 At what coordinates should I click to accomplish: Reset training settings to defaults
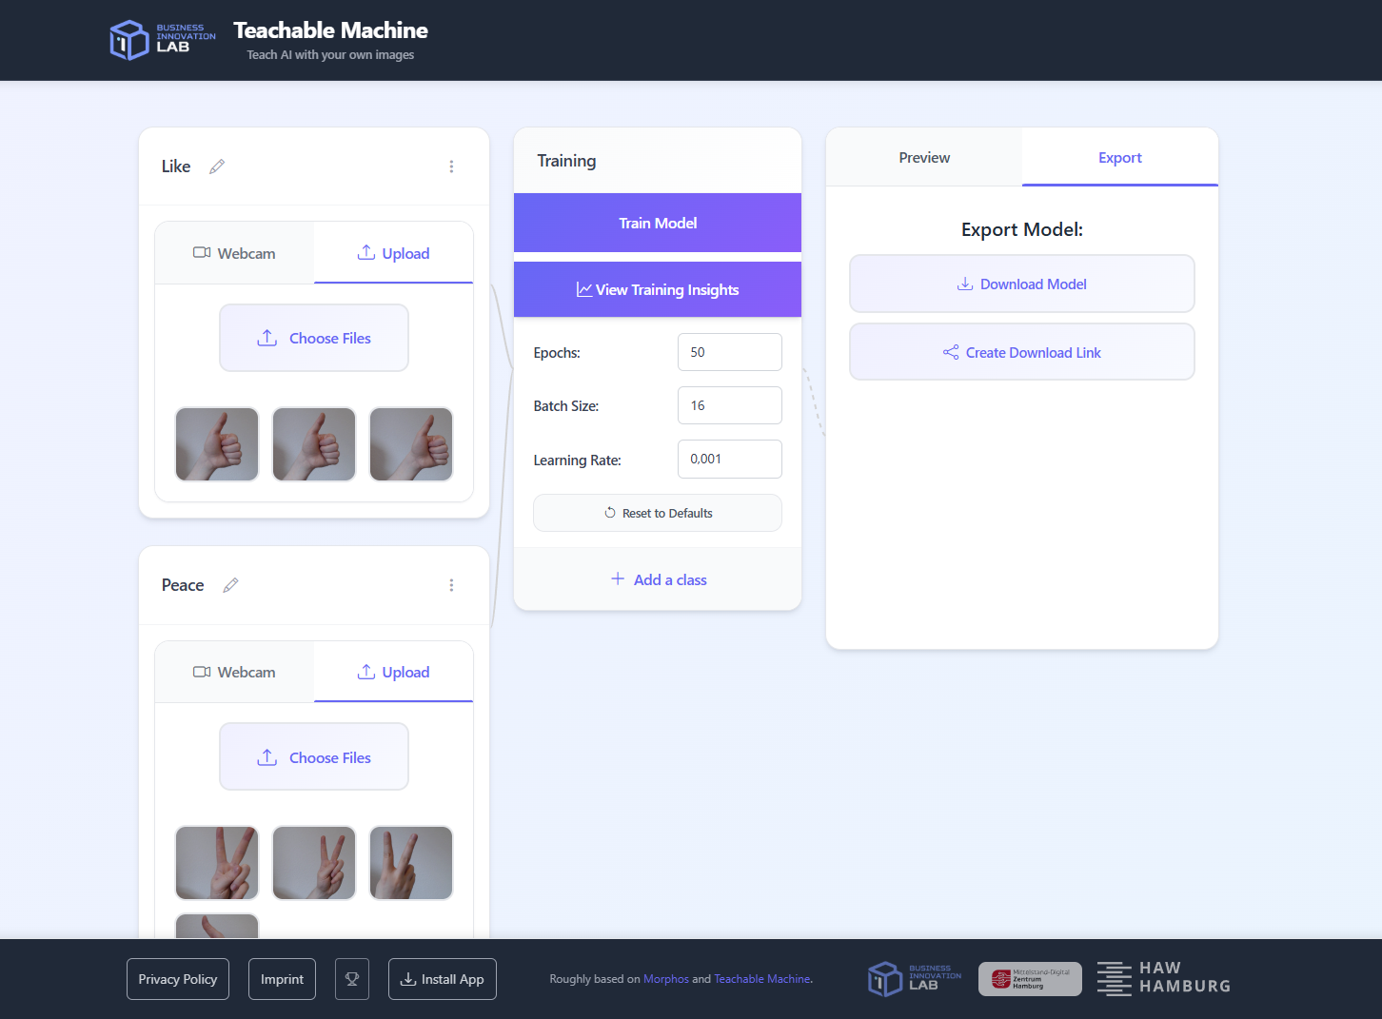[658, 513]
